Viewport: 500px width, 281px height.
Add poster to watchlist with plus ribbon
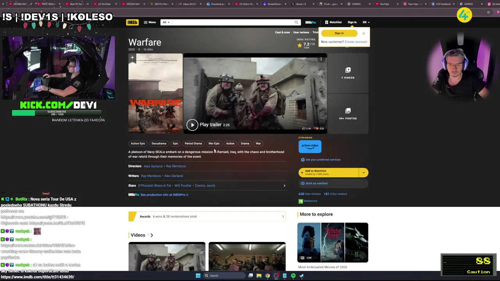[132, 58]
